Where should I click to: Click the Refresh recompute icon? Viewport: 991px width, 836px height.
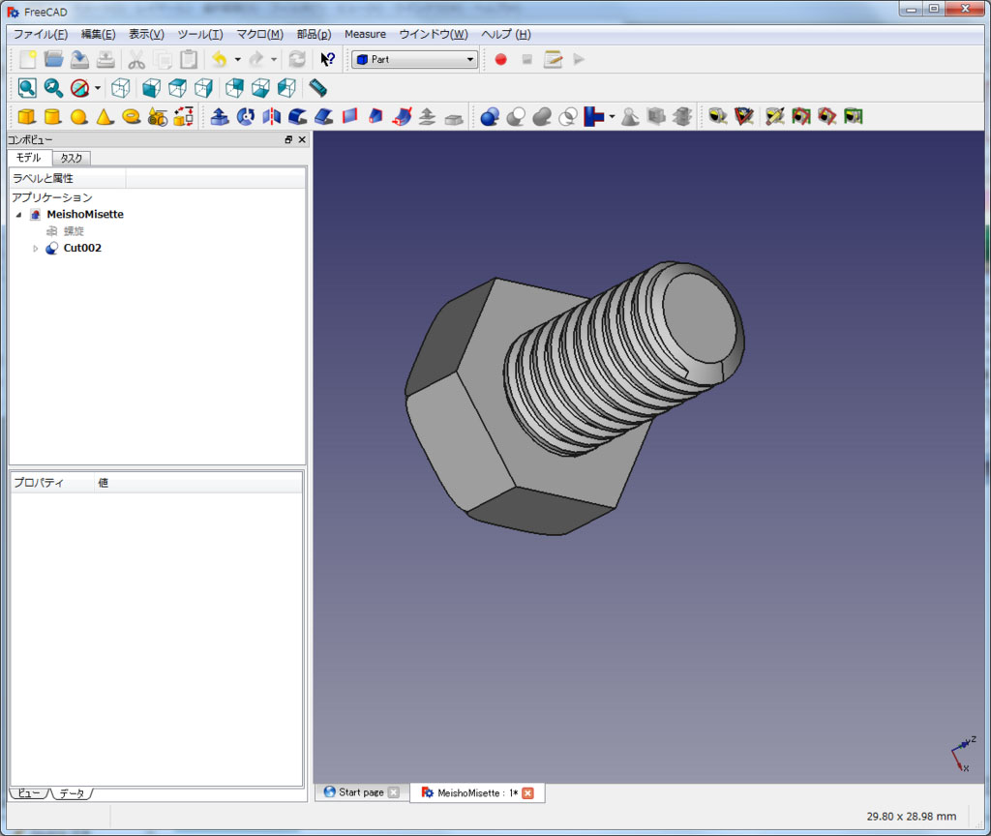point(297,59)
